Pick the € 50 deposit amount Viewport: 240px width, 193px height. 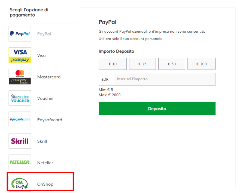[172, 64]
